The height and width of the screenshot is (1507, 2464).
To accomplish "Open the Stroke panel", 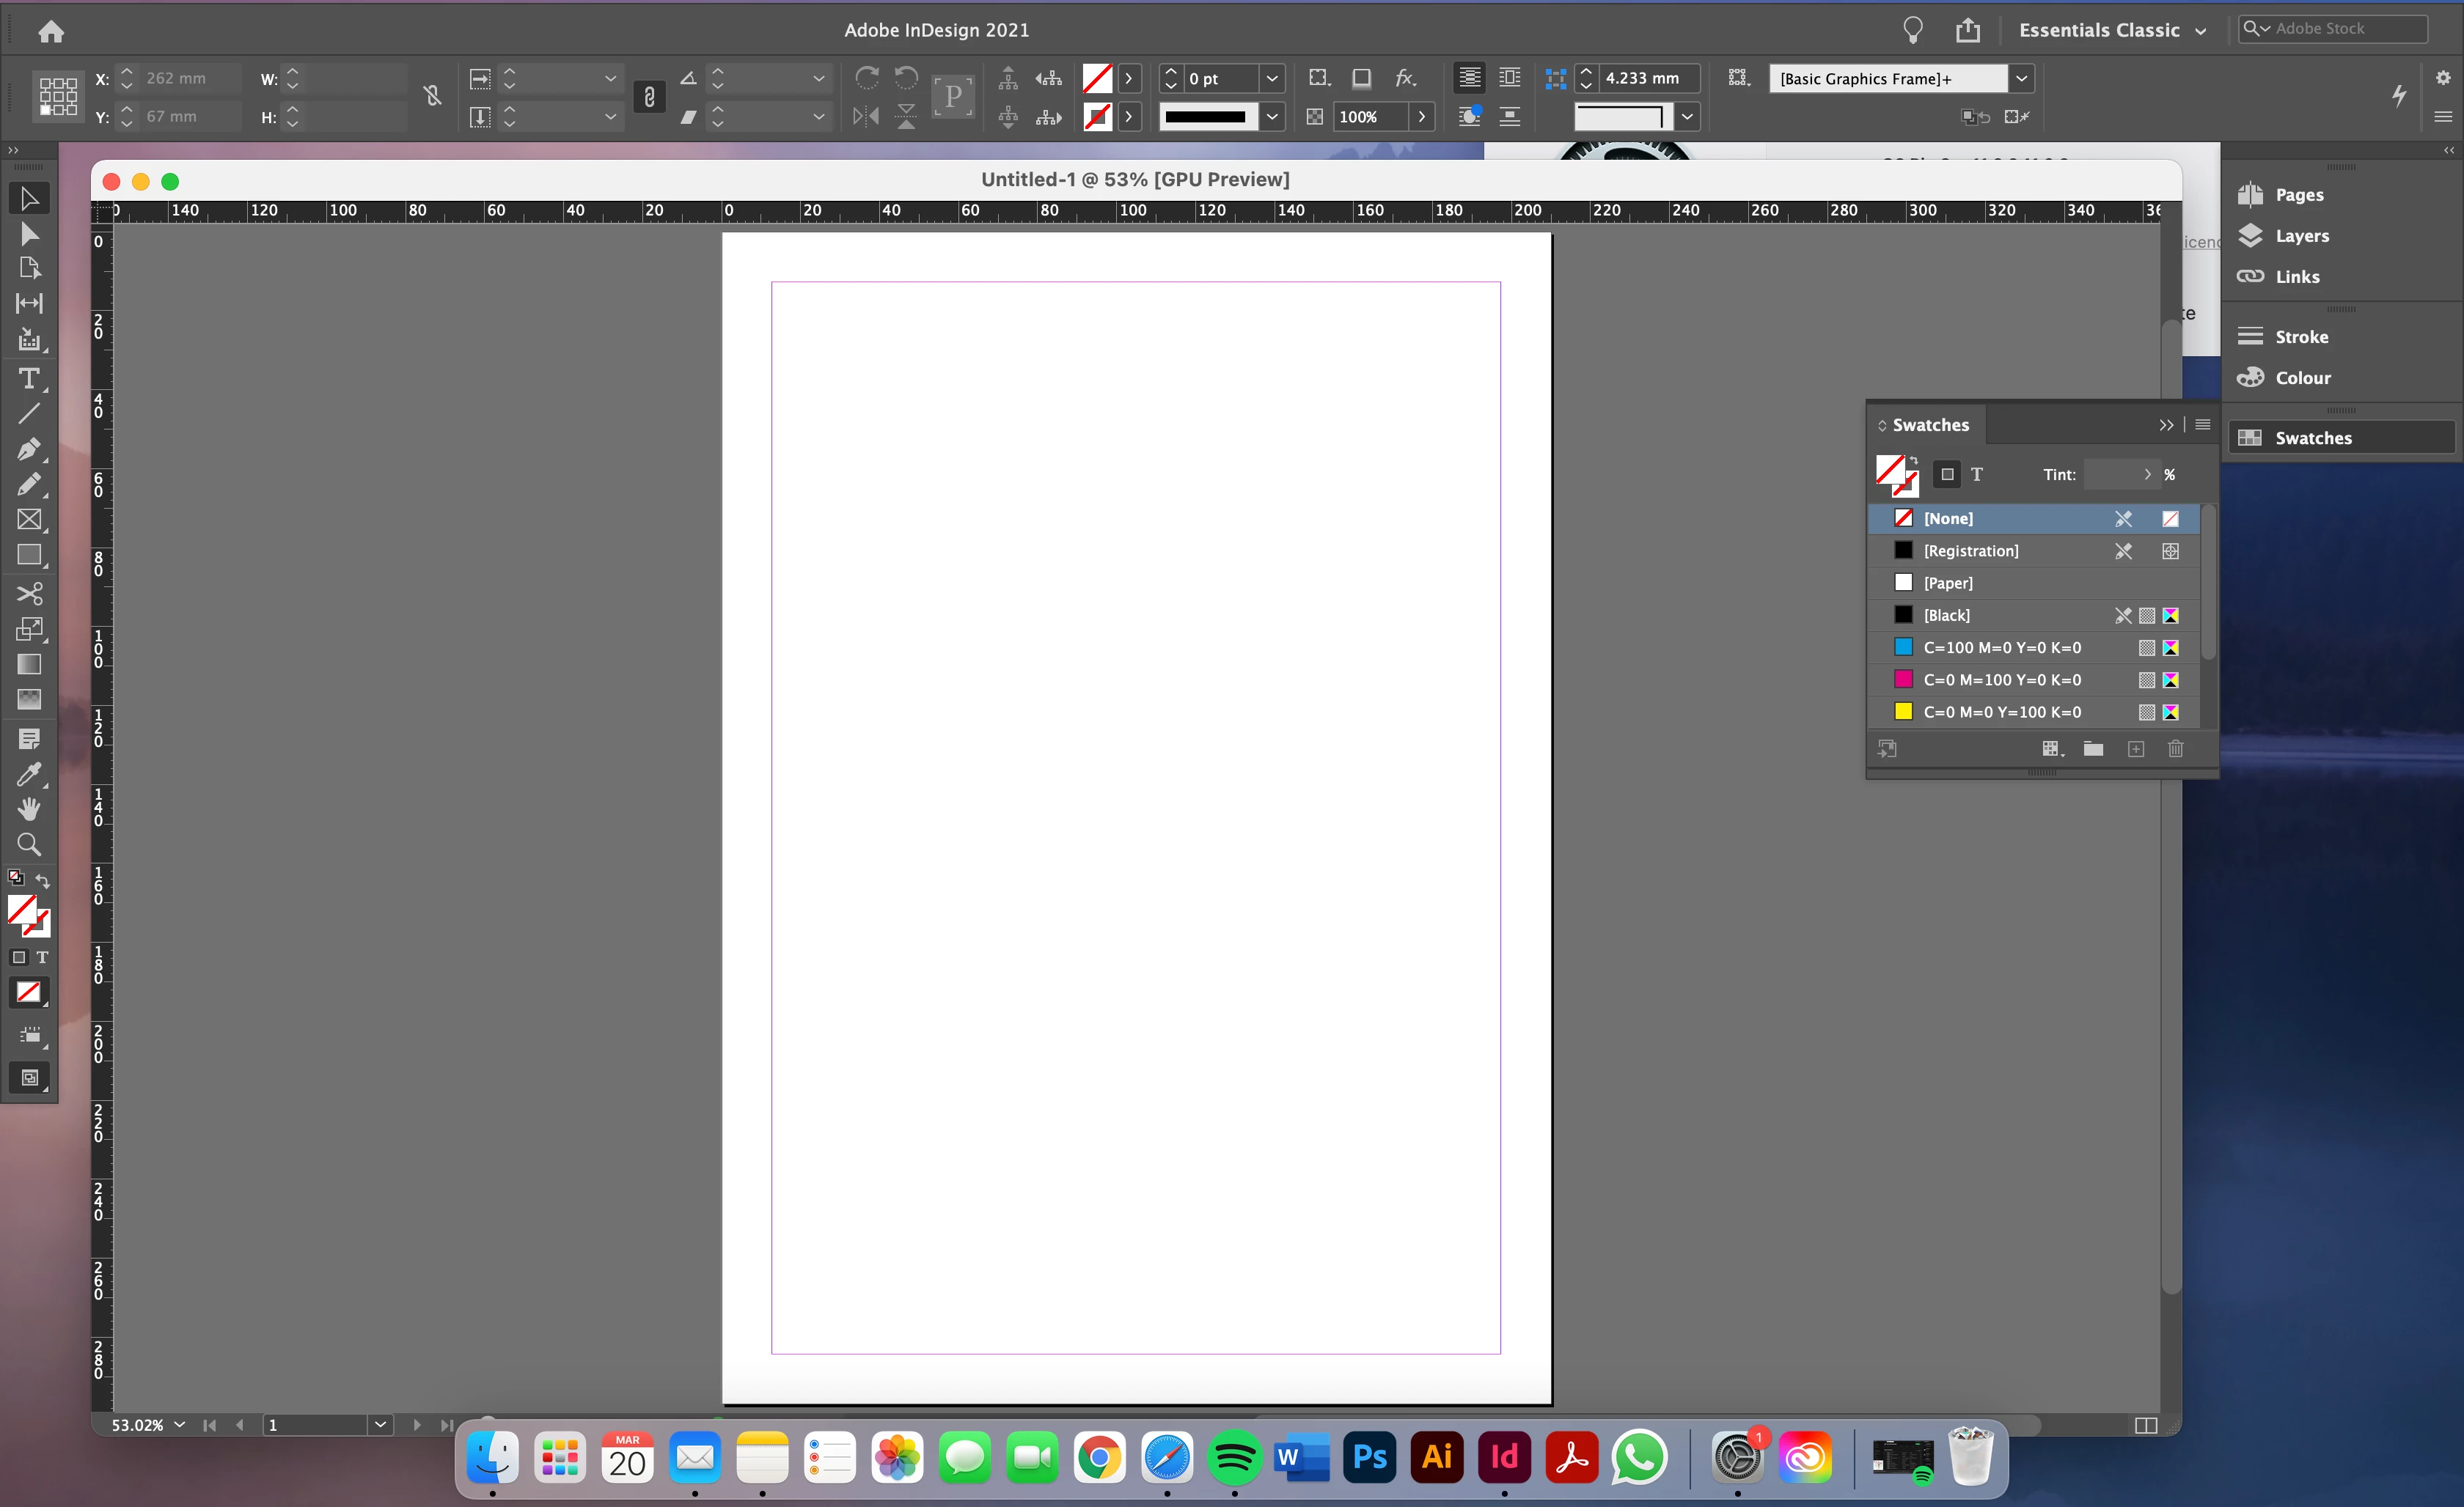I will [x=2300, y=336].
